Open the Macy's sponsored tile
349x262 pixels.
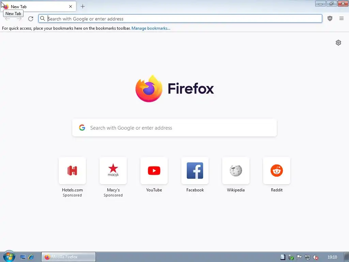(113, 171)
